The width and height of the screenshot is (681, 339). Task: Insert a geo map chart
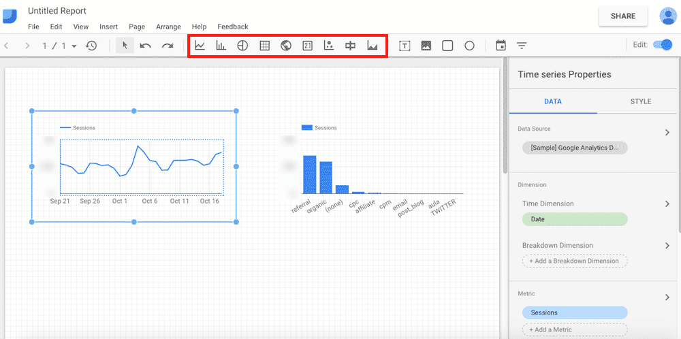(286, 46)
